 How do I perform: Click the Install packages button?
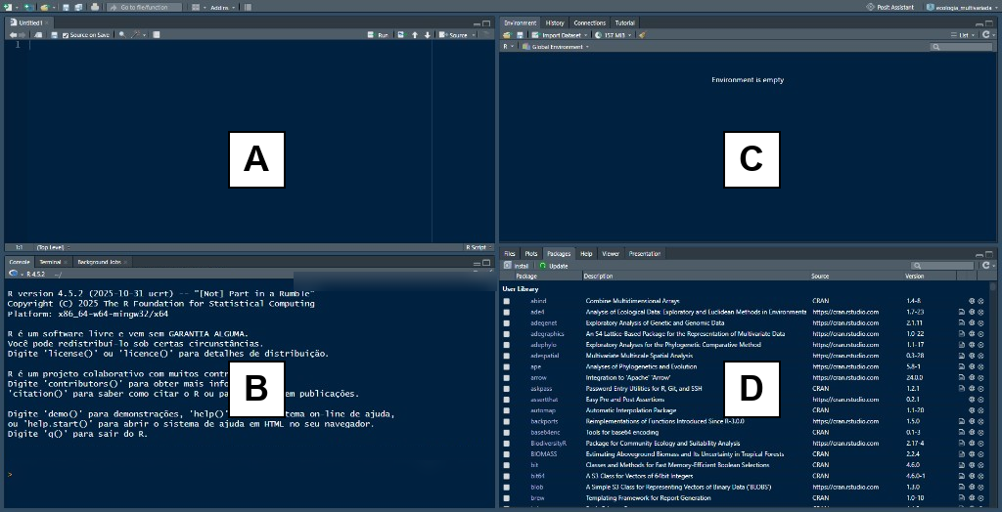click(517, 266)
